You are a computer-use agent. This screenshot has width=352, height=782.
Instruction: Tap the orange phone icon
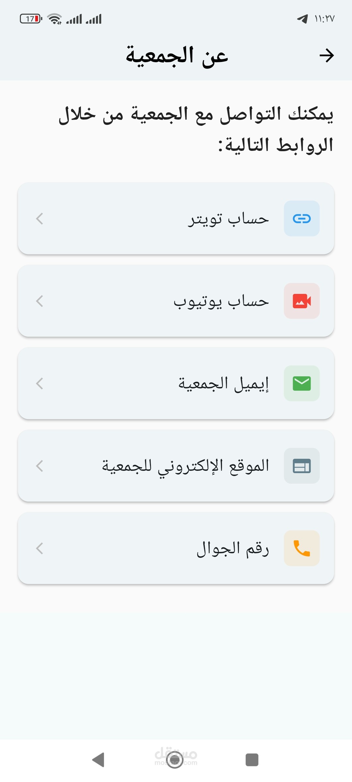pyautogui.click(x=301, y=548)
